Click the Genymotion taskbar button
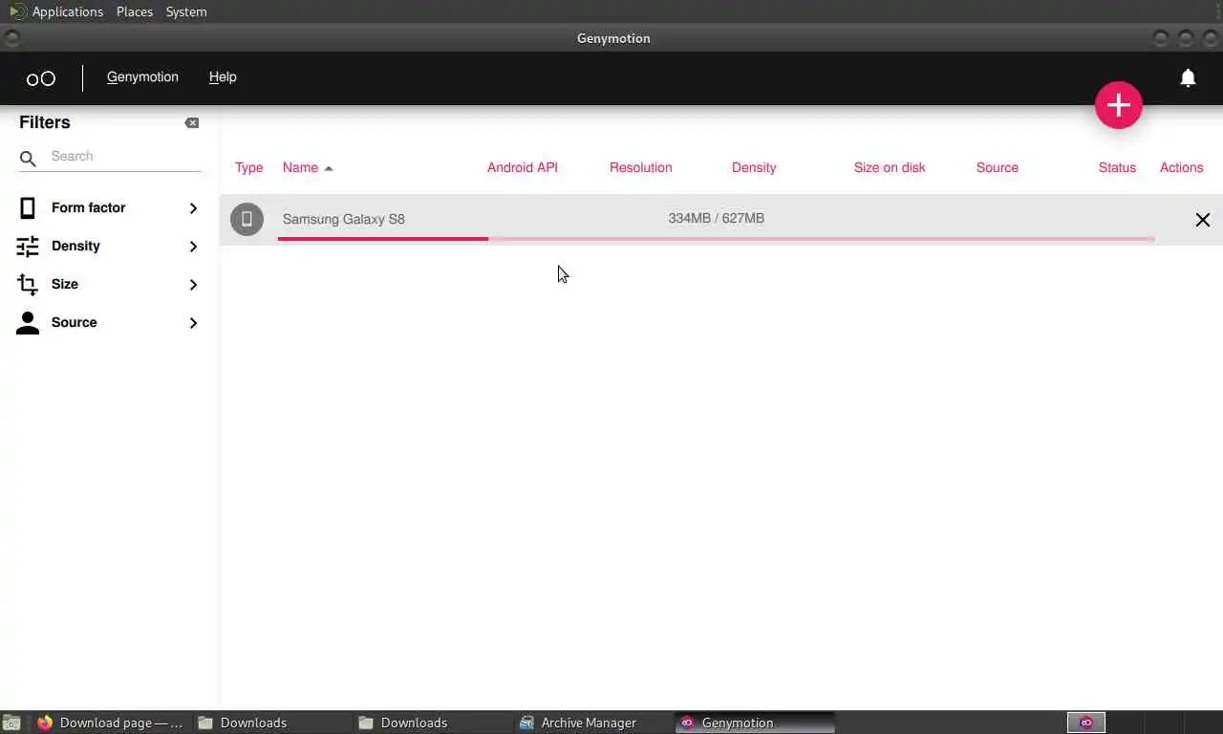1223x734 pixels. (755, 723)
